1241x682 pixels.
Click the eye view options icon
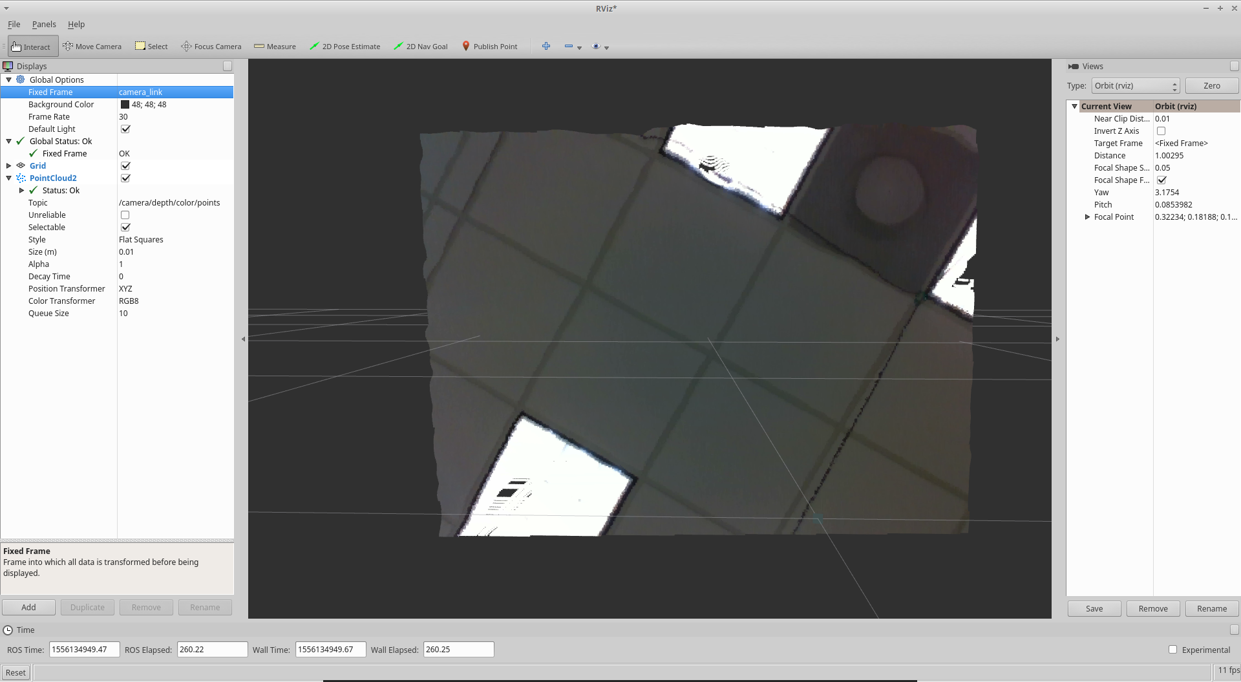click(597, 46)
